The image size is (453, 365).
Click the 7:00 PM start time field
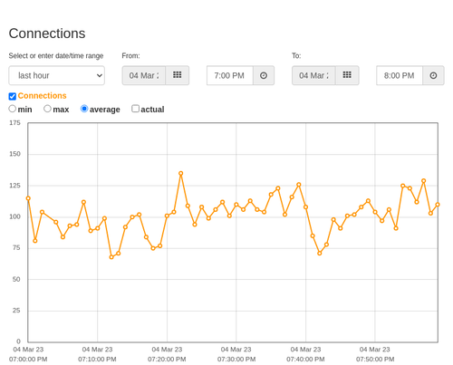pyautogui.click(x=230, y=75)
